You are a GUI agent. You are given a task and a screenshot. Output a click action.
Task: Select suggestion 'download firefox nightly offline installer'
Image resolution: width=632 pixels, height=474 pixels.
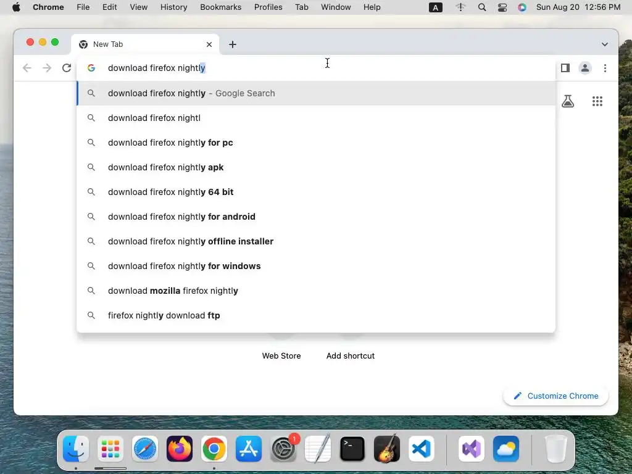[x=316, y=241]
